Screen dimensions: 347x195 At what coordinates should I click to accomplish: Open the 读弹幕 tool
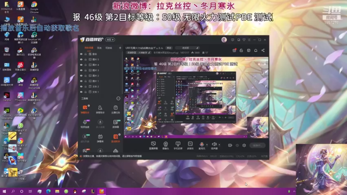coord(115,123)
